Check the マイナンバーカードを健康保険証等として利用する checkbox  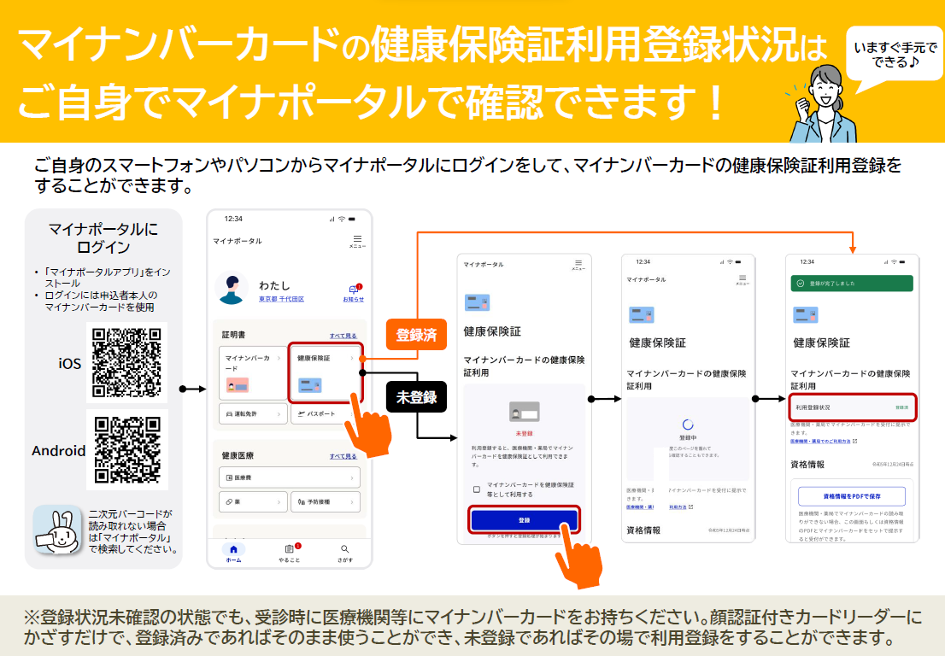475,489
